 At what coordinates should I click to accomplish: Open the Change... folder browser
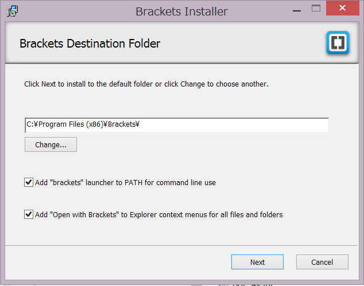51,144
